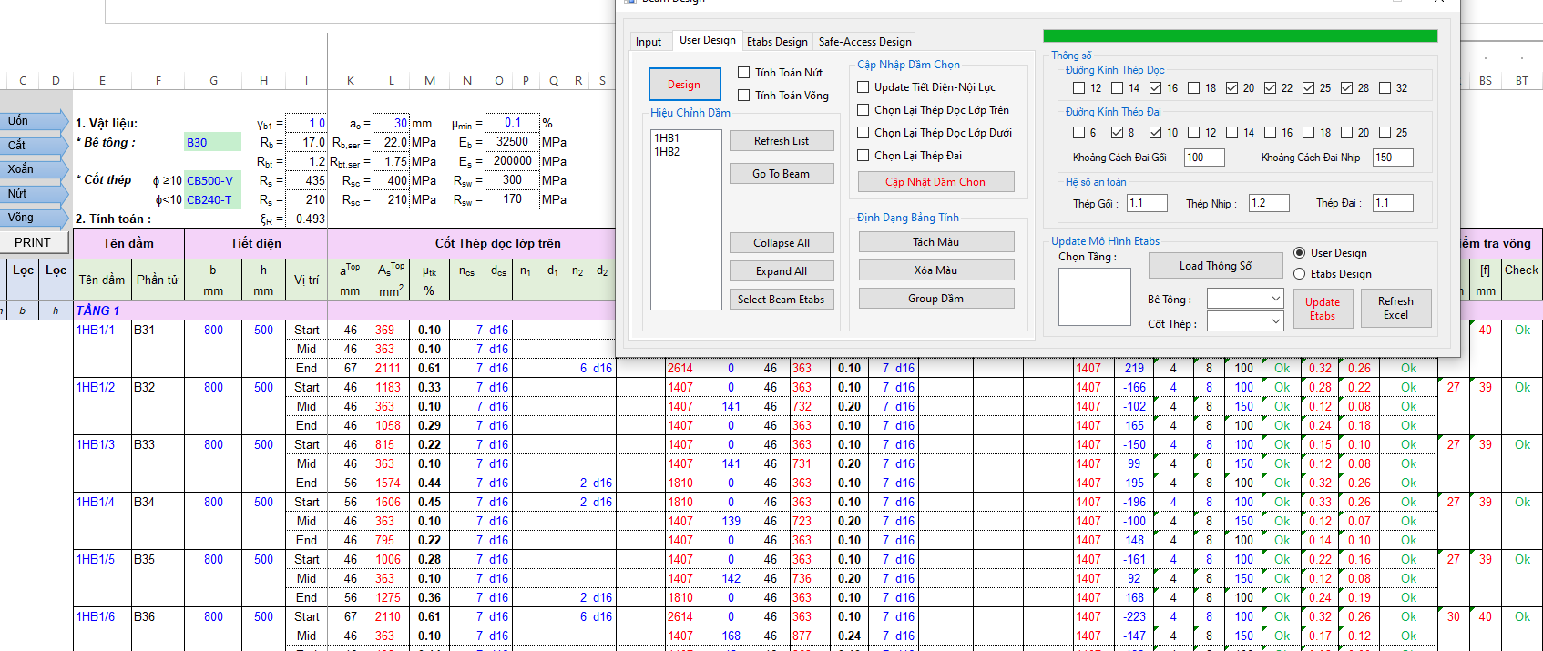
Task: Click the Group Dầm button
Action: click(936, 299)
